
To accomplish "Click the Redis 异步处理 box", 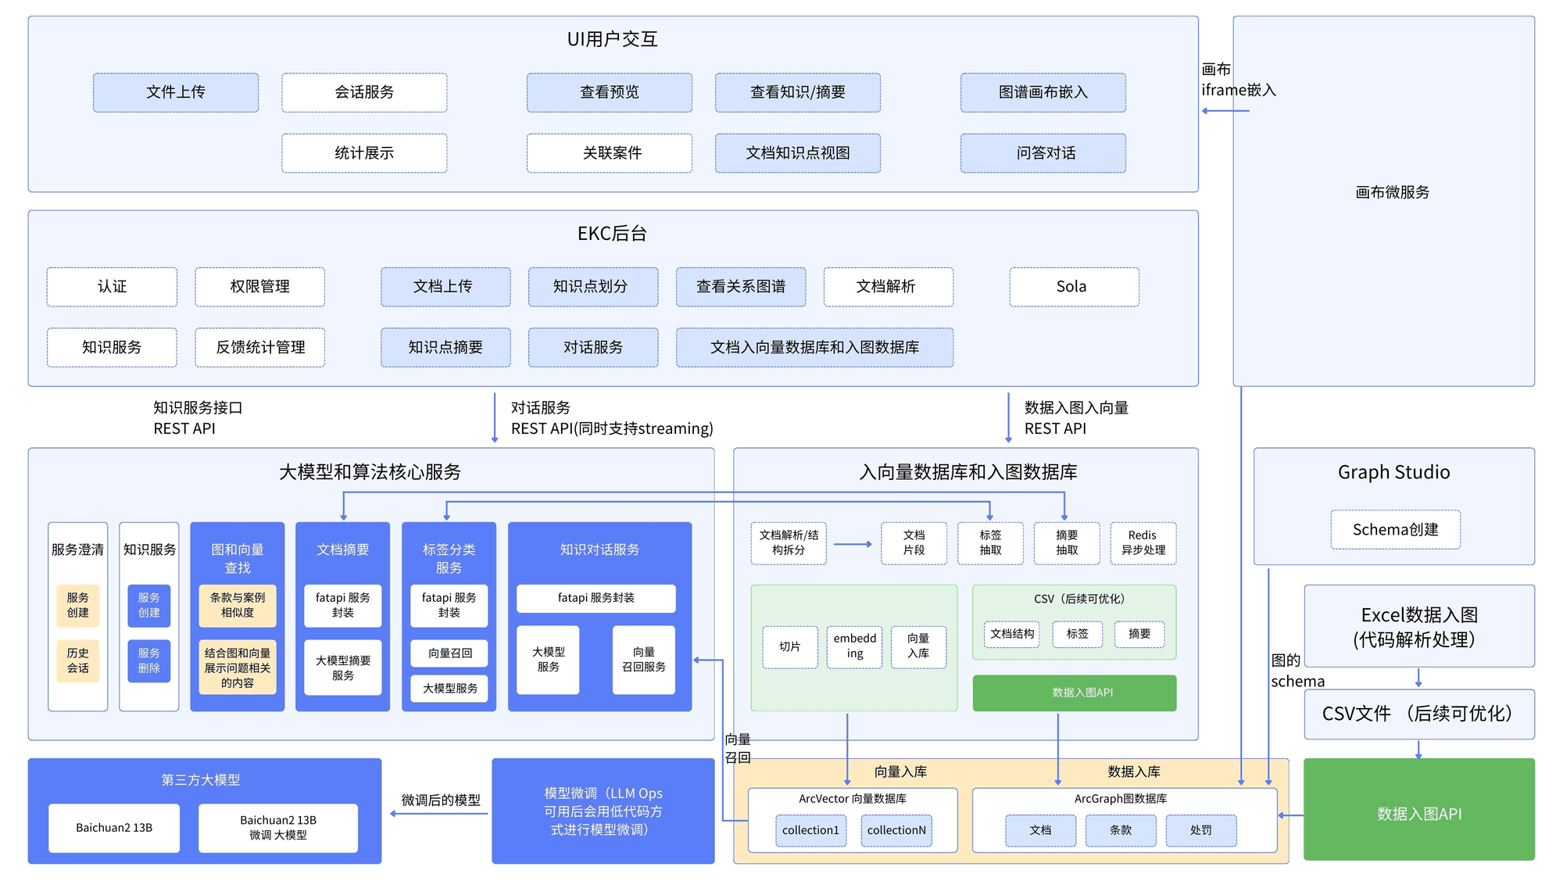I will [x=1143, y=543].
